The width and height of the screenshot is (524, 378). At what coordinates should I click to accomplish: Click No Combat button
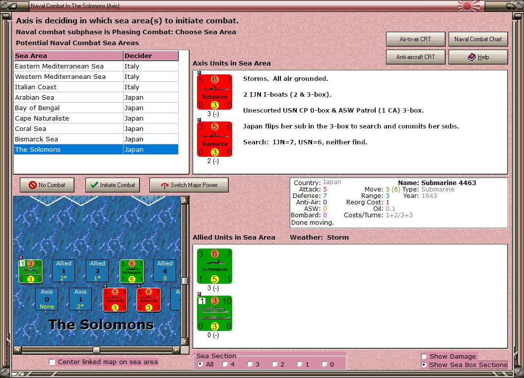47,185
